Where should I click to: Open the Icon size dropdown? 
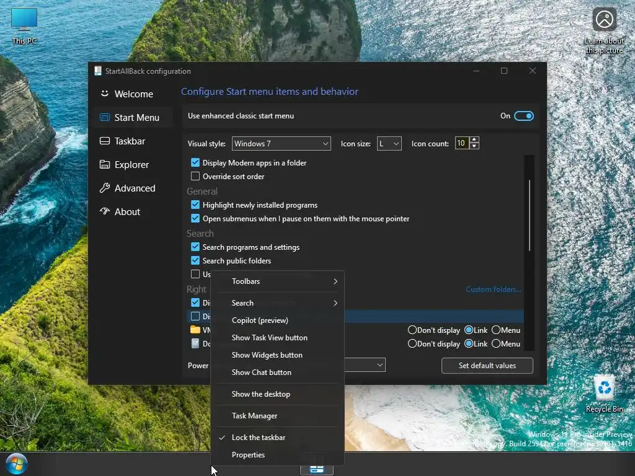(389, 144)
